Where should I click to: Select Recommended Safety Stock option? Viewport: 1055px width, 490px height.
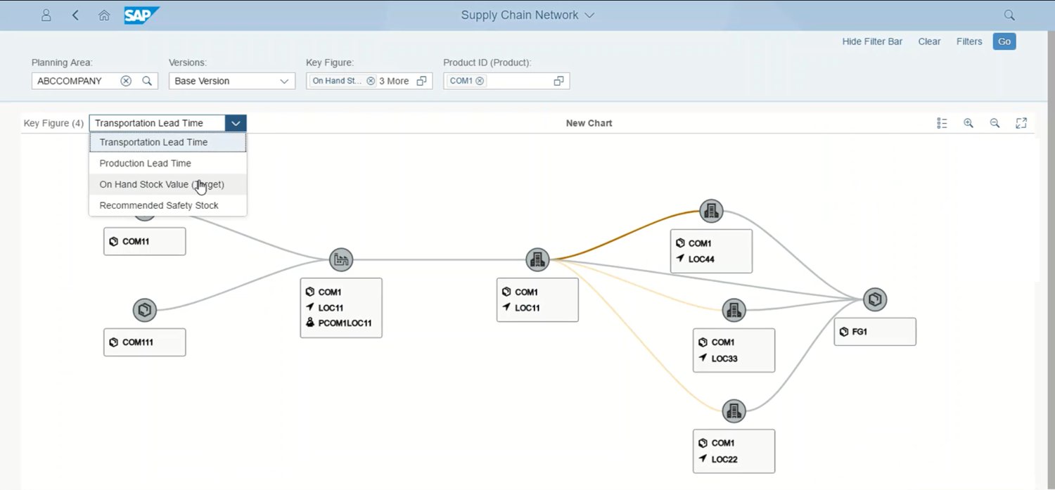pos(167,205)
